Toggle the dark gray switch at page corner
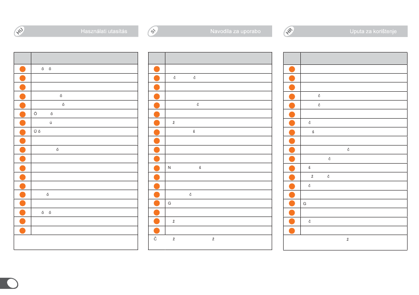The image size is (419, 295). (9, 283)
